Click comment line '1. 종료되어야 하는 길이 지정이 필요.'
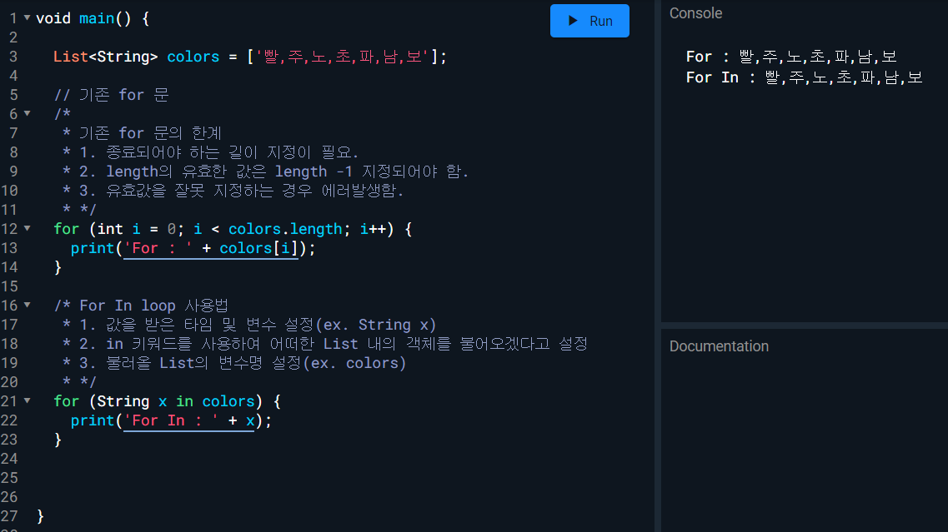This screenshot has width=948, height=532. [x=218, y=152]
